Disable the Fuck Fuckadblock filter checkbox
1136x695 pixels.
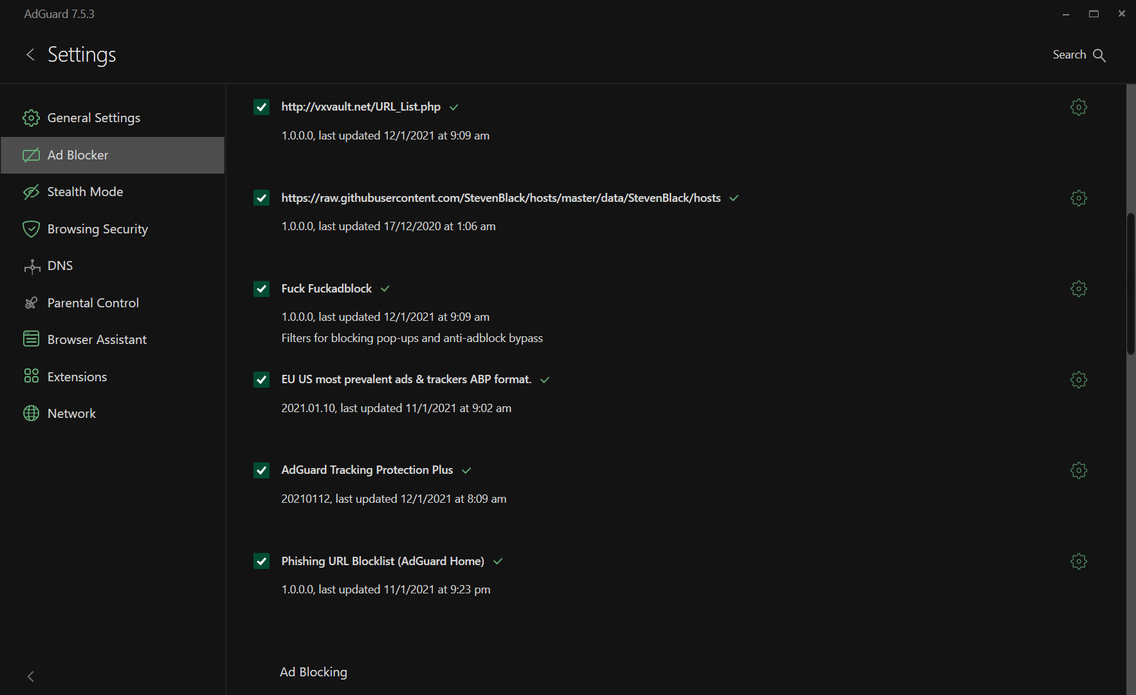tap(261, 289)
